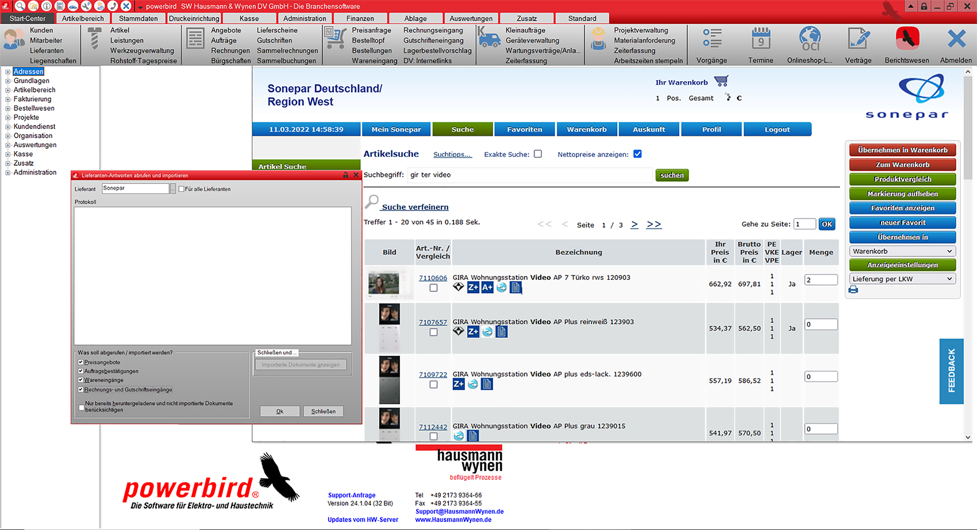Image resolution: width=977 pixels, height=530 pixels.
Task: Click Übernehmen in Warenkorb red button
Action: [902, 150]
